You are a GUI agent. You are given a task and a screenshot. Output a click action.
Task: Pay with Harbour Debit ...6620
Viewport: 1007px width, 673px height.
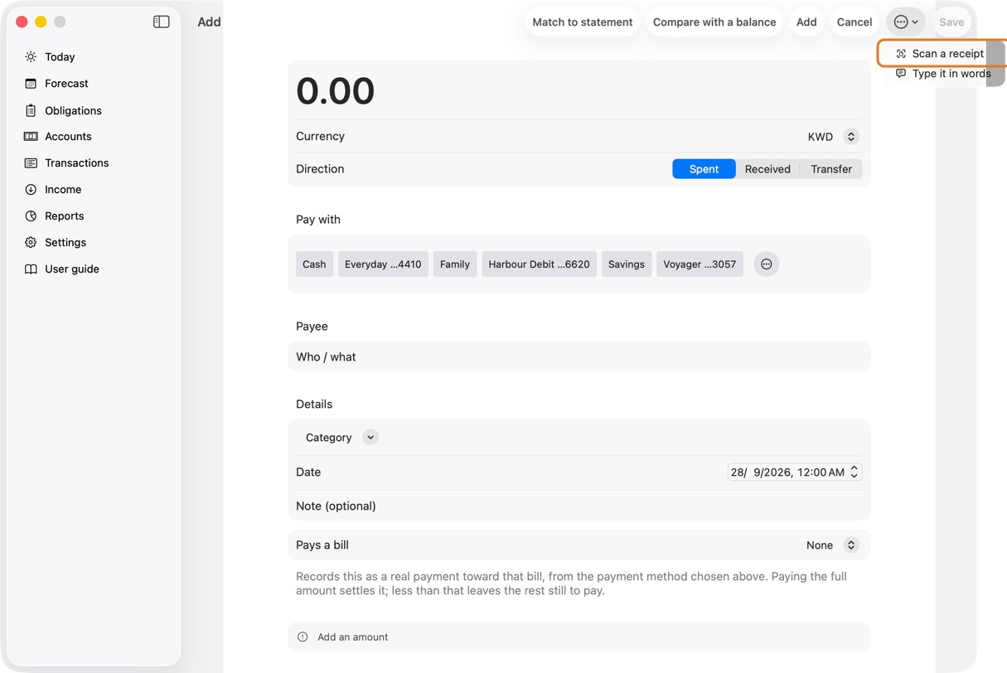tap(540, 264)
